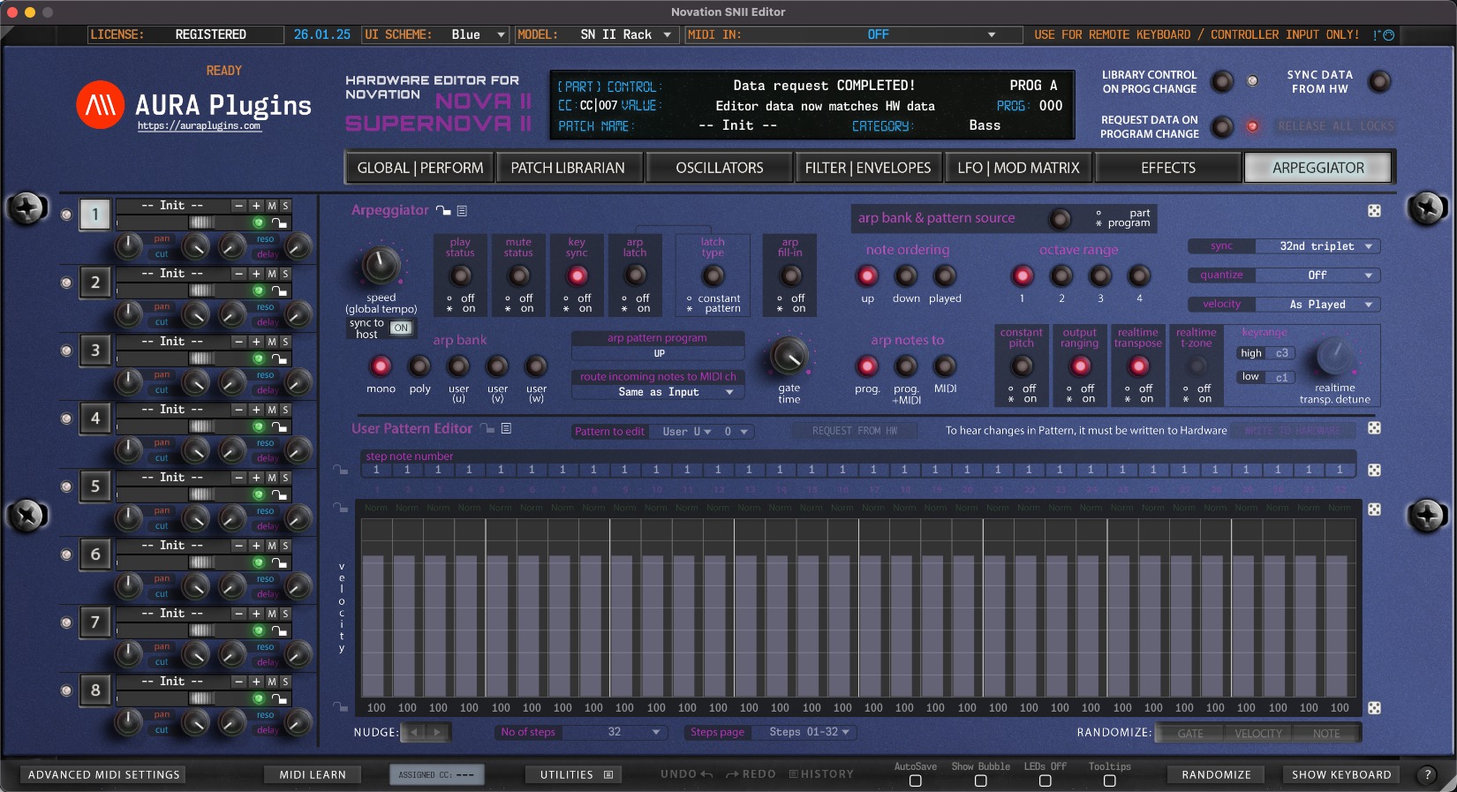Click the Show Keyboard button
The height and width of the screenshot is (792, 1457).
[1340, 774]
